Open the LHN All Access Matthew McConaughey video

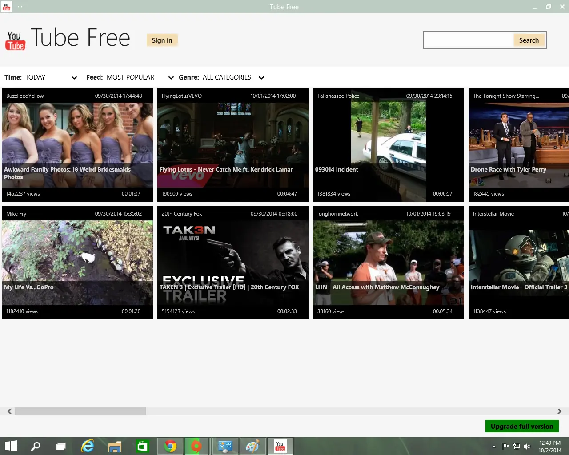tap(389, 263)
